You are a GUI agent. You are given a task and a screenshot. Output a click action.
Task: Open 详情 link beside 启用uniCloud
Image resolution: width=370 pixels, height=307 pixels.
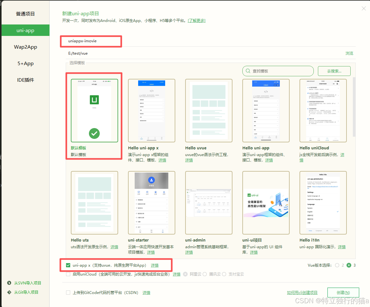pyautogui.click(x=177, y=274)
